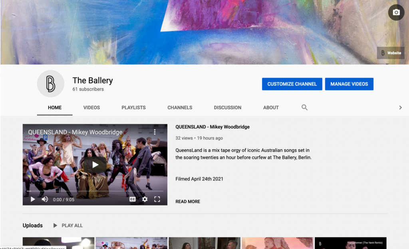The image size is (409, 249).
Task: Go to the Channels tab
Action: coord(180,108)
